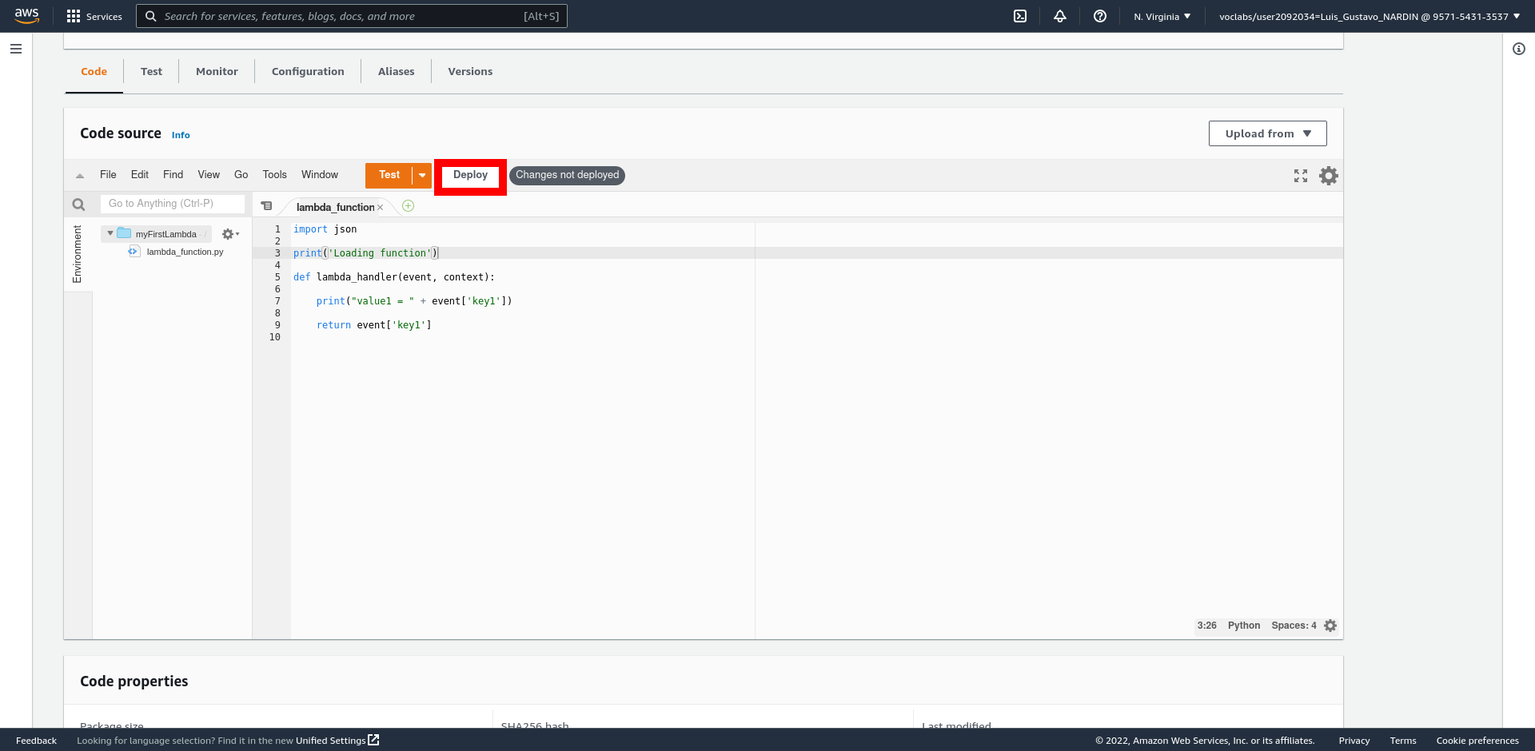
Task: Expand the Test button dropdown arrow
Action: point(422,176)
